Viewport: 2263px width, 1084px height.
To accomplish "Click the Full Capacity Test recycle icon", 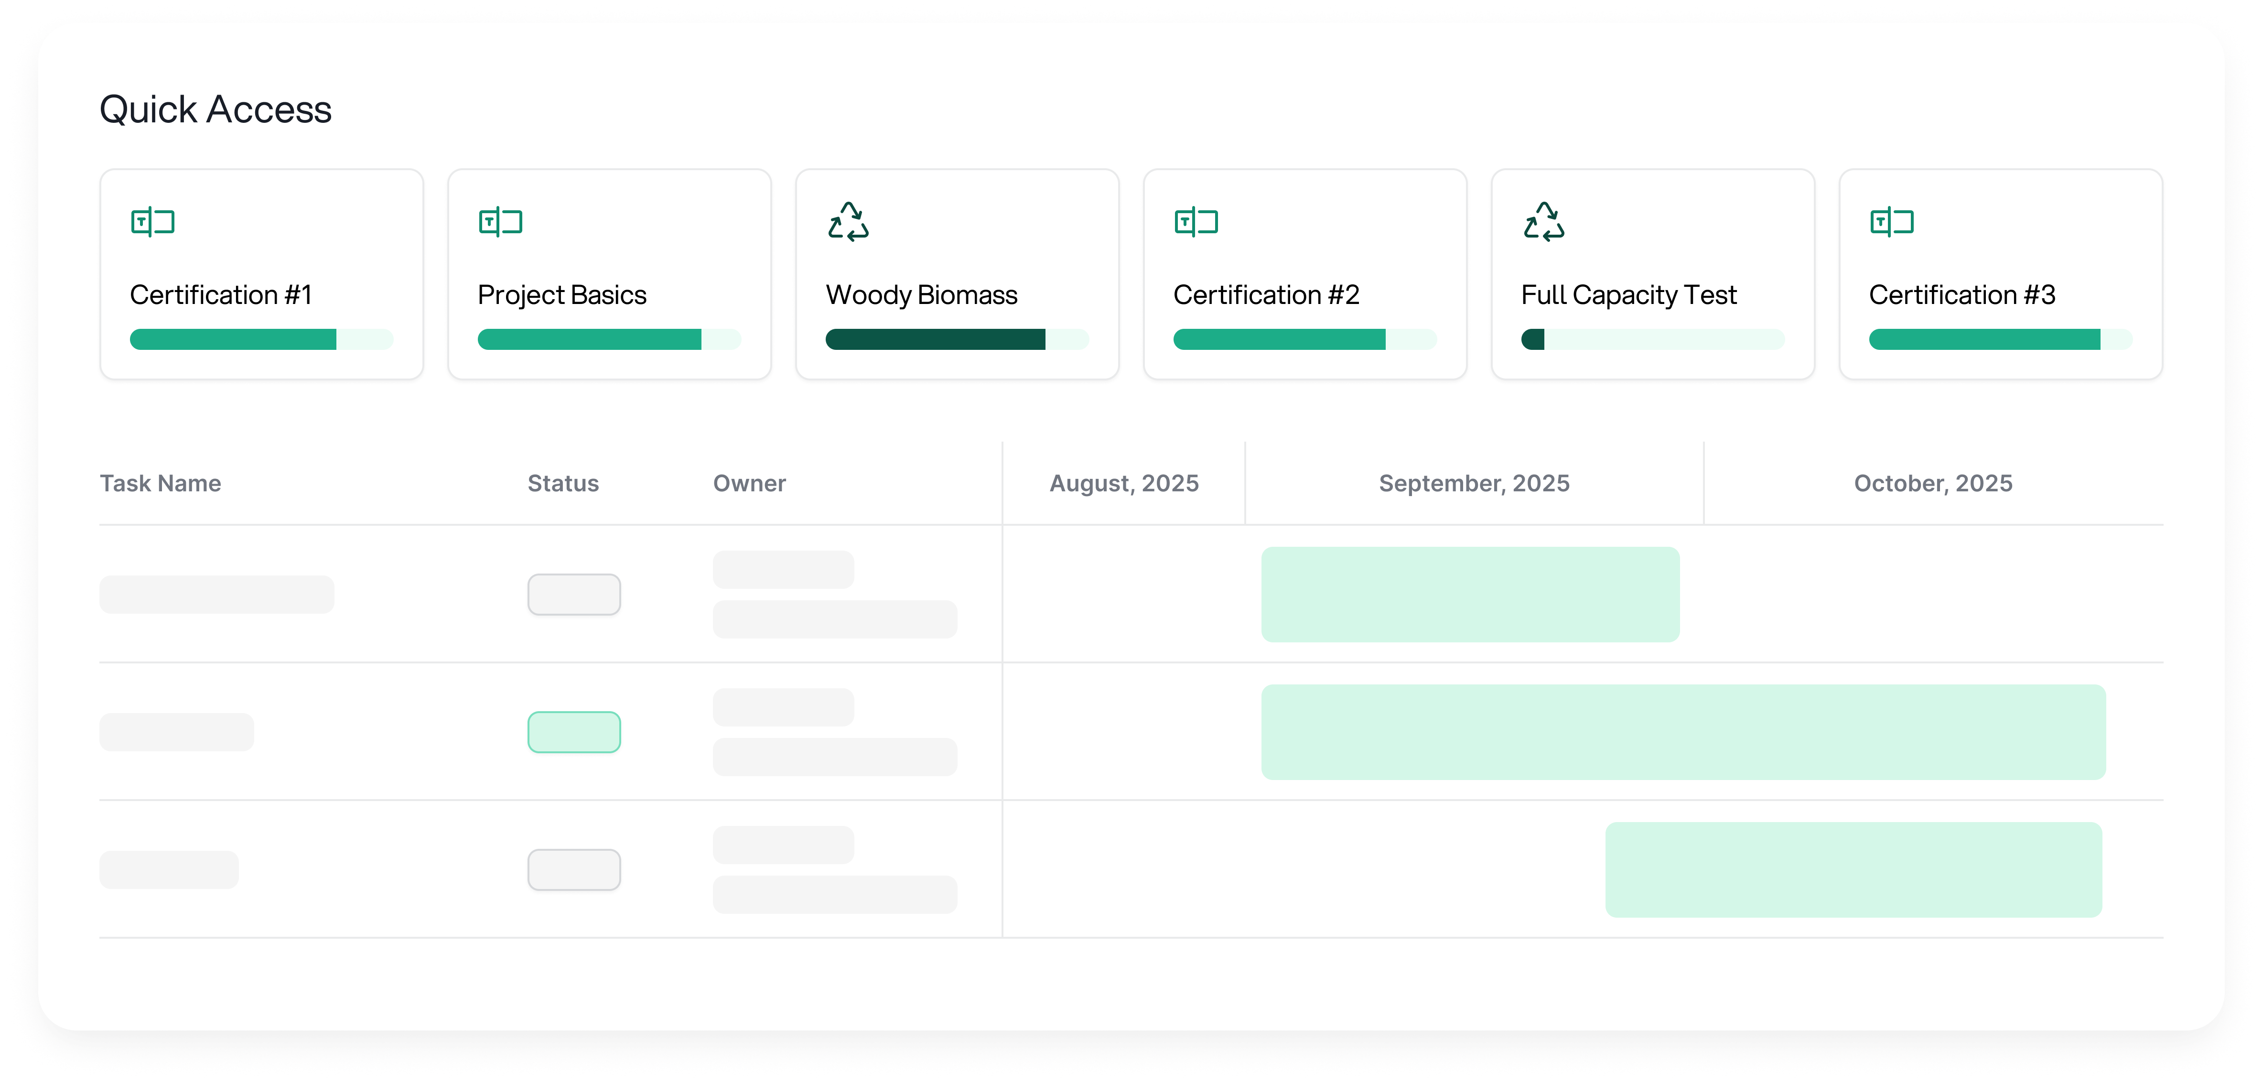I will click(1543, 222).
